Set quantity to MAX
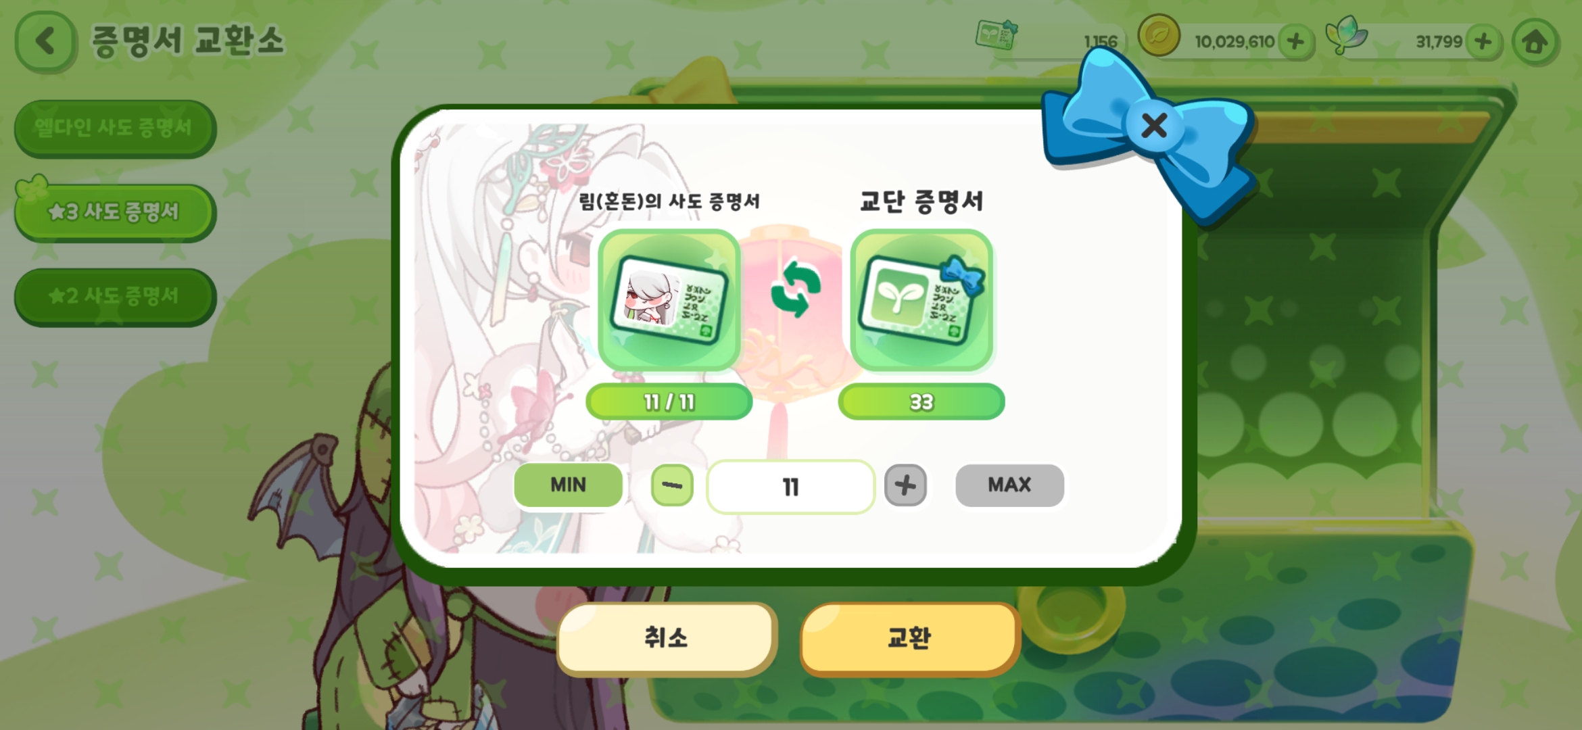Screen dimensions: 1582x730 pos(1009,485)
